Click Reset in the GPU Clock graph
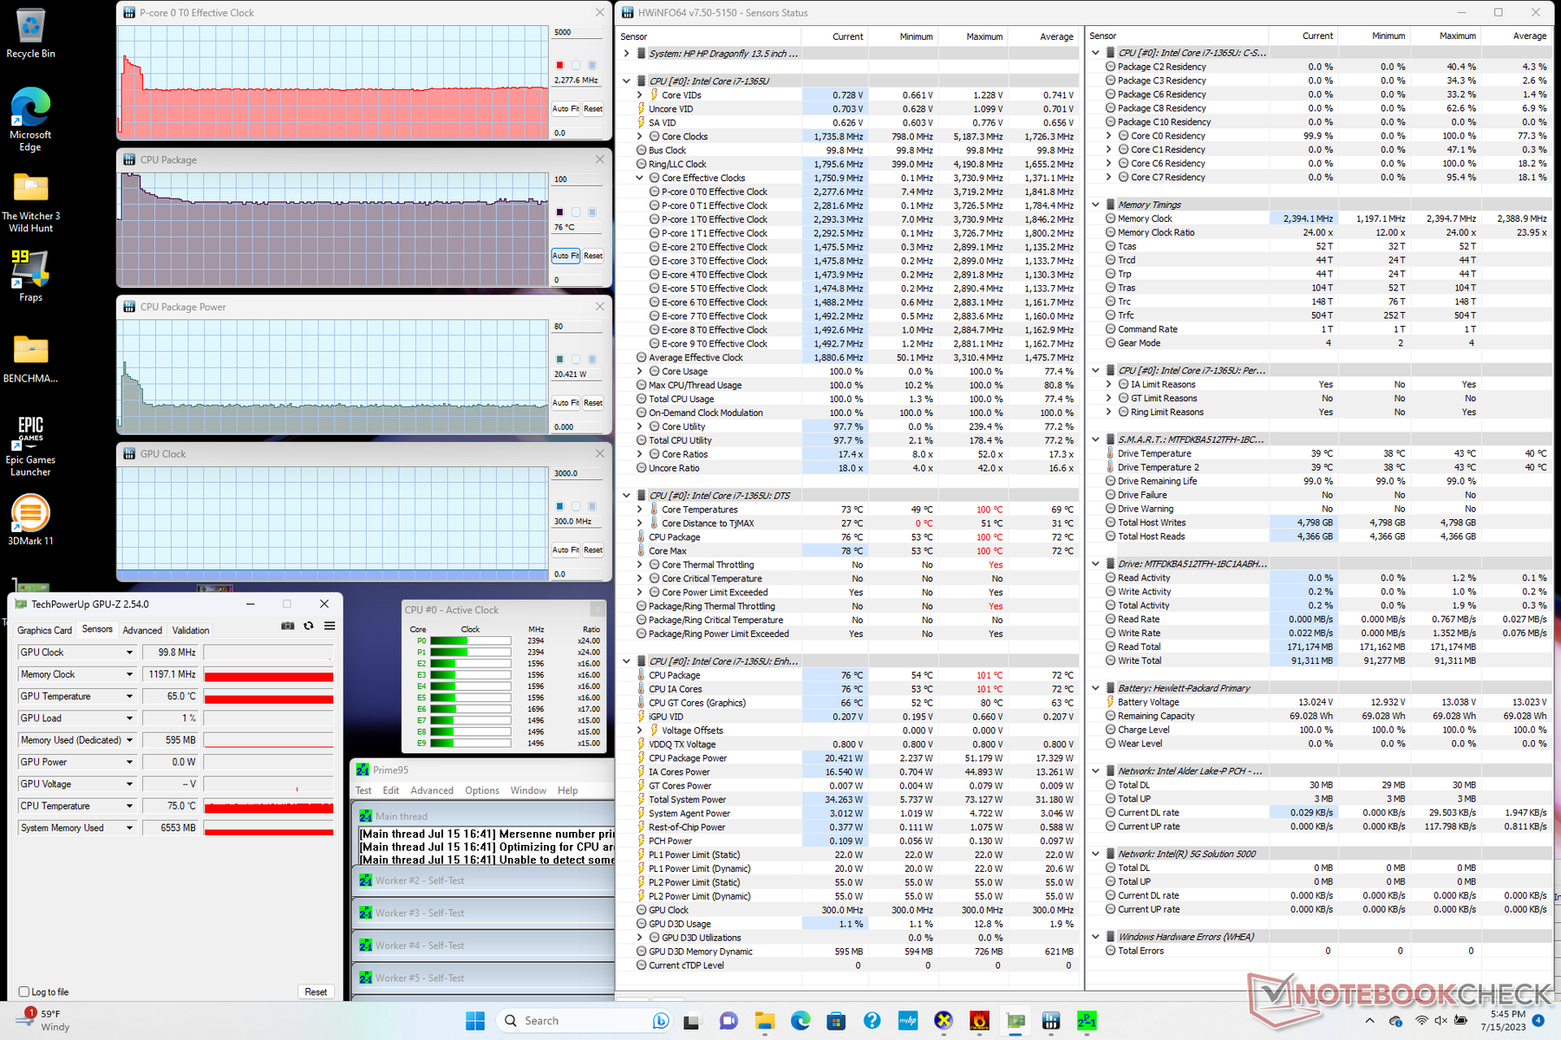This screenshot has width=1561, height=1040. tap(593, 550)
